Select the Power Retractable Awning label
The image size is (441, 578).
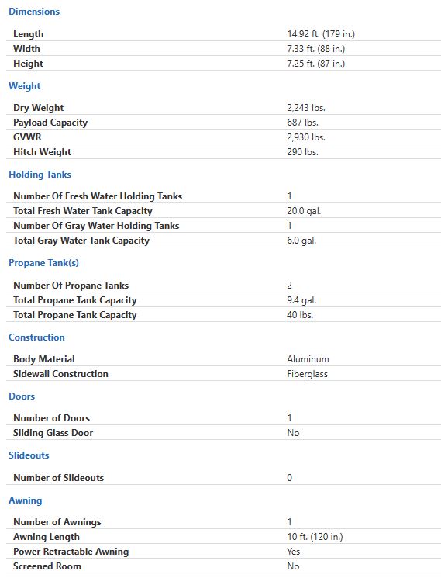pyautogui.click(x=71, y=552)
